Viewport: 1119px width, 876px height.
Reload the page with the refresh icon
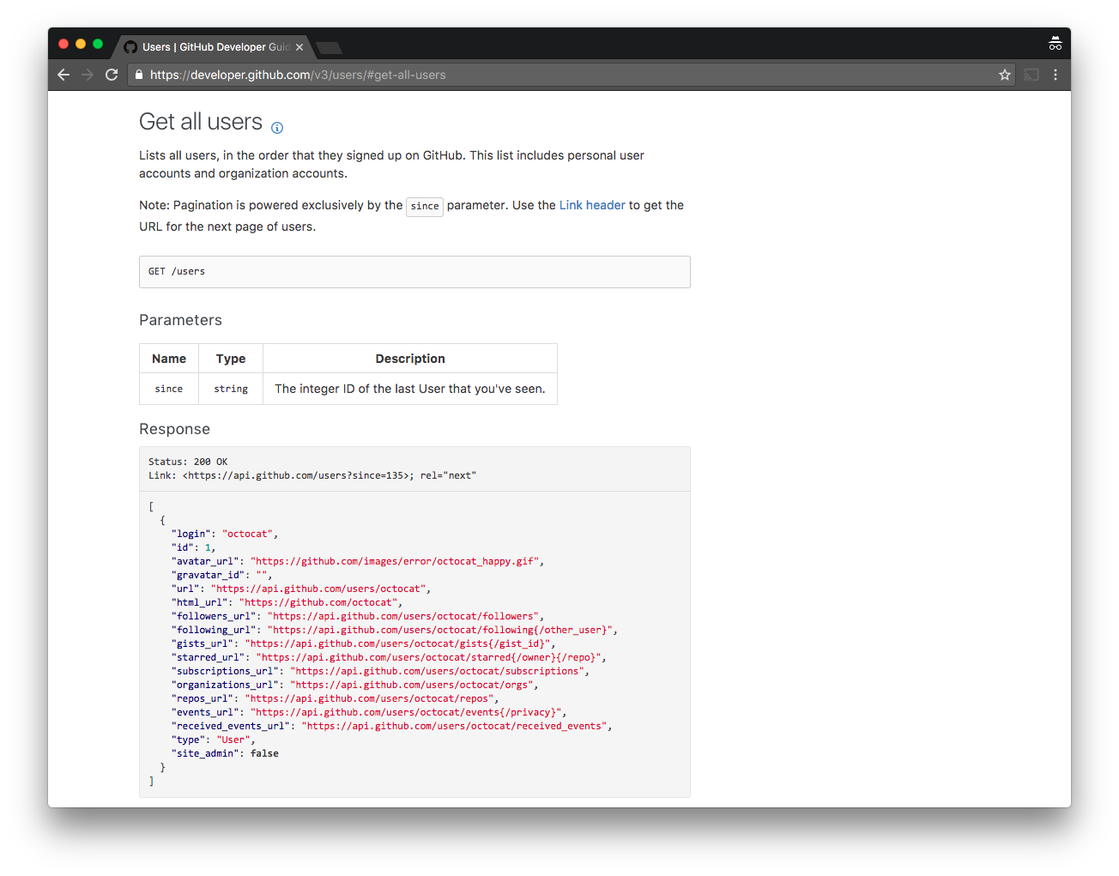(x=112, y=75)
